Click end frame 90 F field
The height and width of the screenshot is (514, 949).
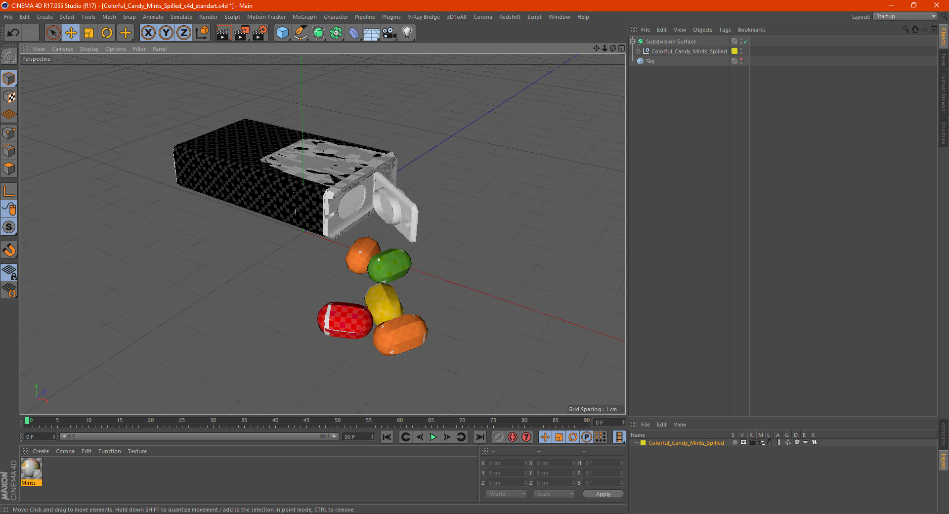point(358,437)
